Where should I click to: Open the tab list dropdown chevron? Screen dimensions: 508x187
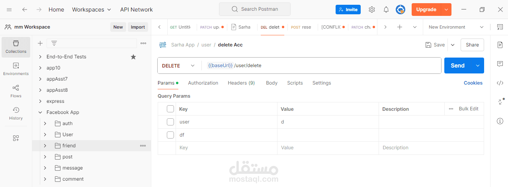pos(415,27)
